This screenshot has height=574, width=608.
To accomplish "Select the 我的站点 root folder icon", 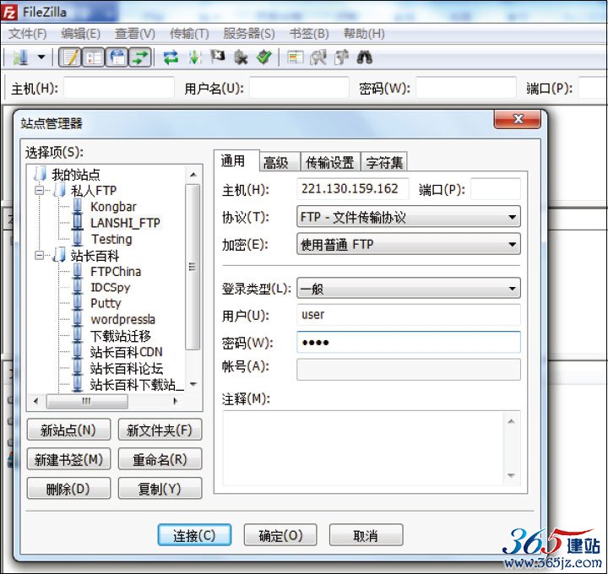I will [41, 174].
